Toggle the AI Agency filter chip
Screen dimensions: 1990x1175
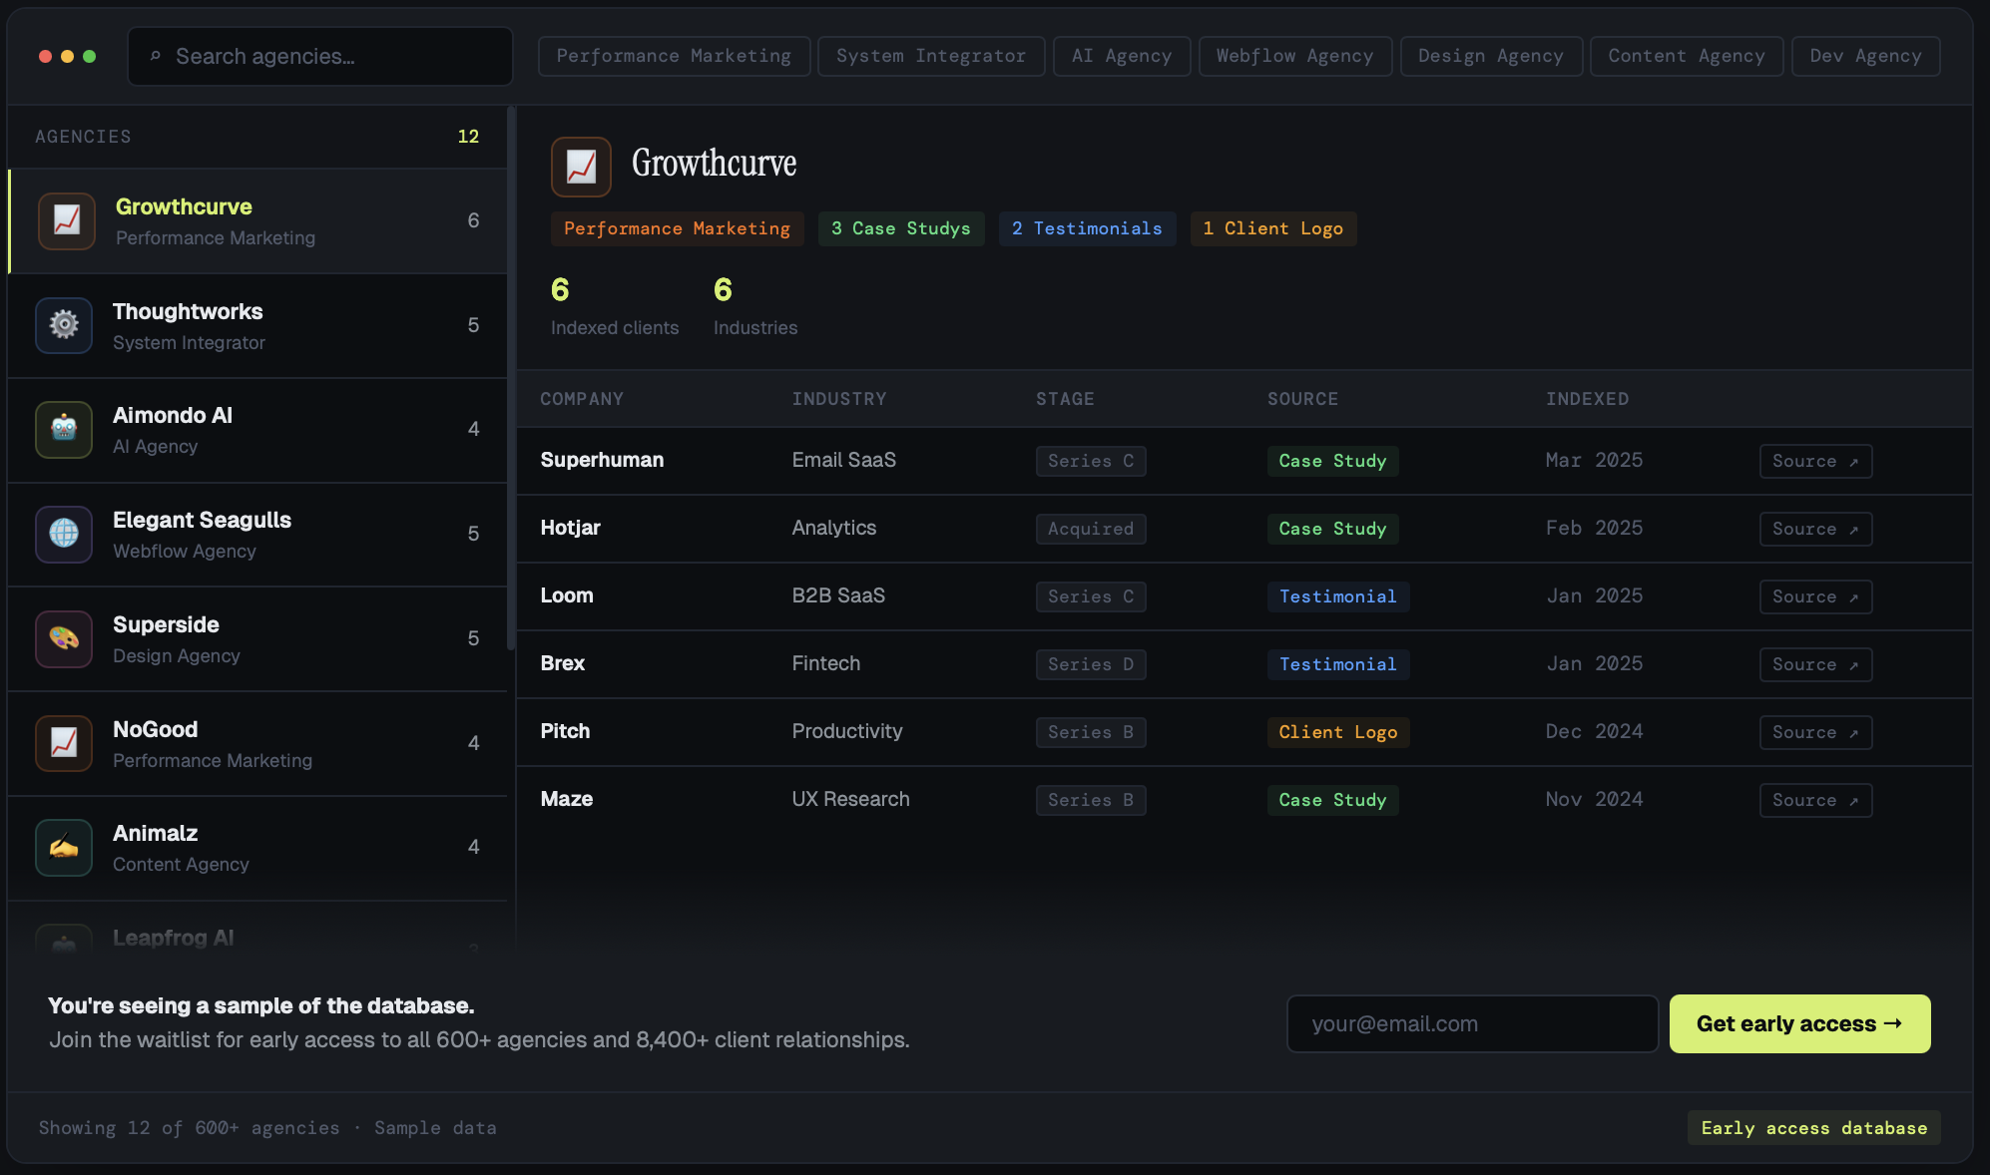[1121, 56]
